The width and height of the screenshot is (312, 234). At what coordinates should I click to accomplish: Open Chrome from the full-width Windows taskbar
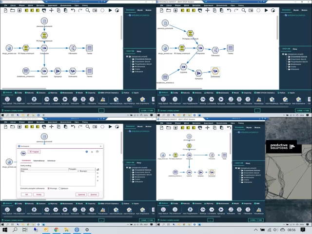56,229
